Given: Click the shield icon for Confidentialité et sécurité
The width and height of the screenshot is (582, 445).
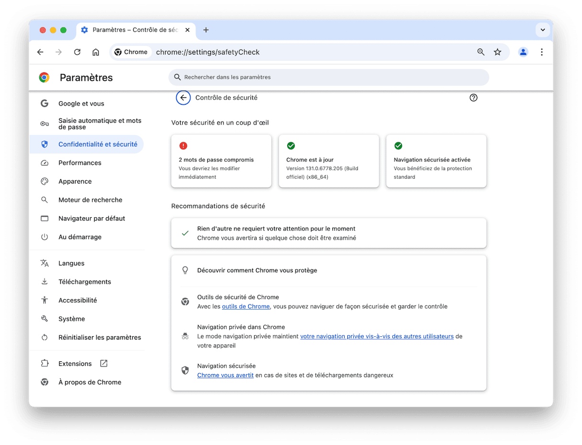Looking at the screenshot, I should pyautogui.click(x=45, y=144).
